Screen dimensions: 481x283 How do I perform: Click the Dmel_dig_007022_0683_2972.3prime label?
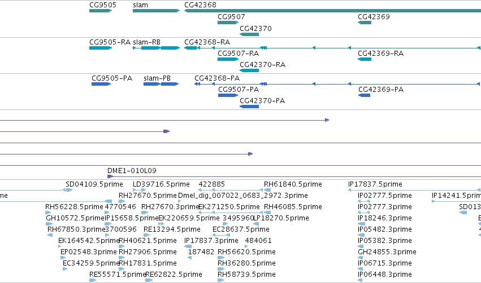(242, 196)
